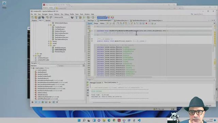218x123 pixels.
Task: Click the green Run Project icon
Action: [84, 17]
